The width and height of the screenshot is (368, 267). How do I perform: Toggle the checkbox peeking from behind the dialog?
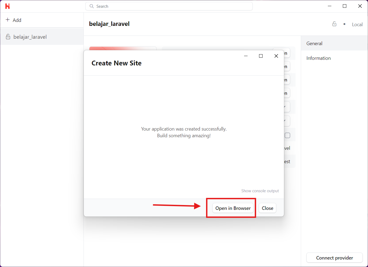click(x=288, y=135)
